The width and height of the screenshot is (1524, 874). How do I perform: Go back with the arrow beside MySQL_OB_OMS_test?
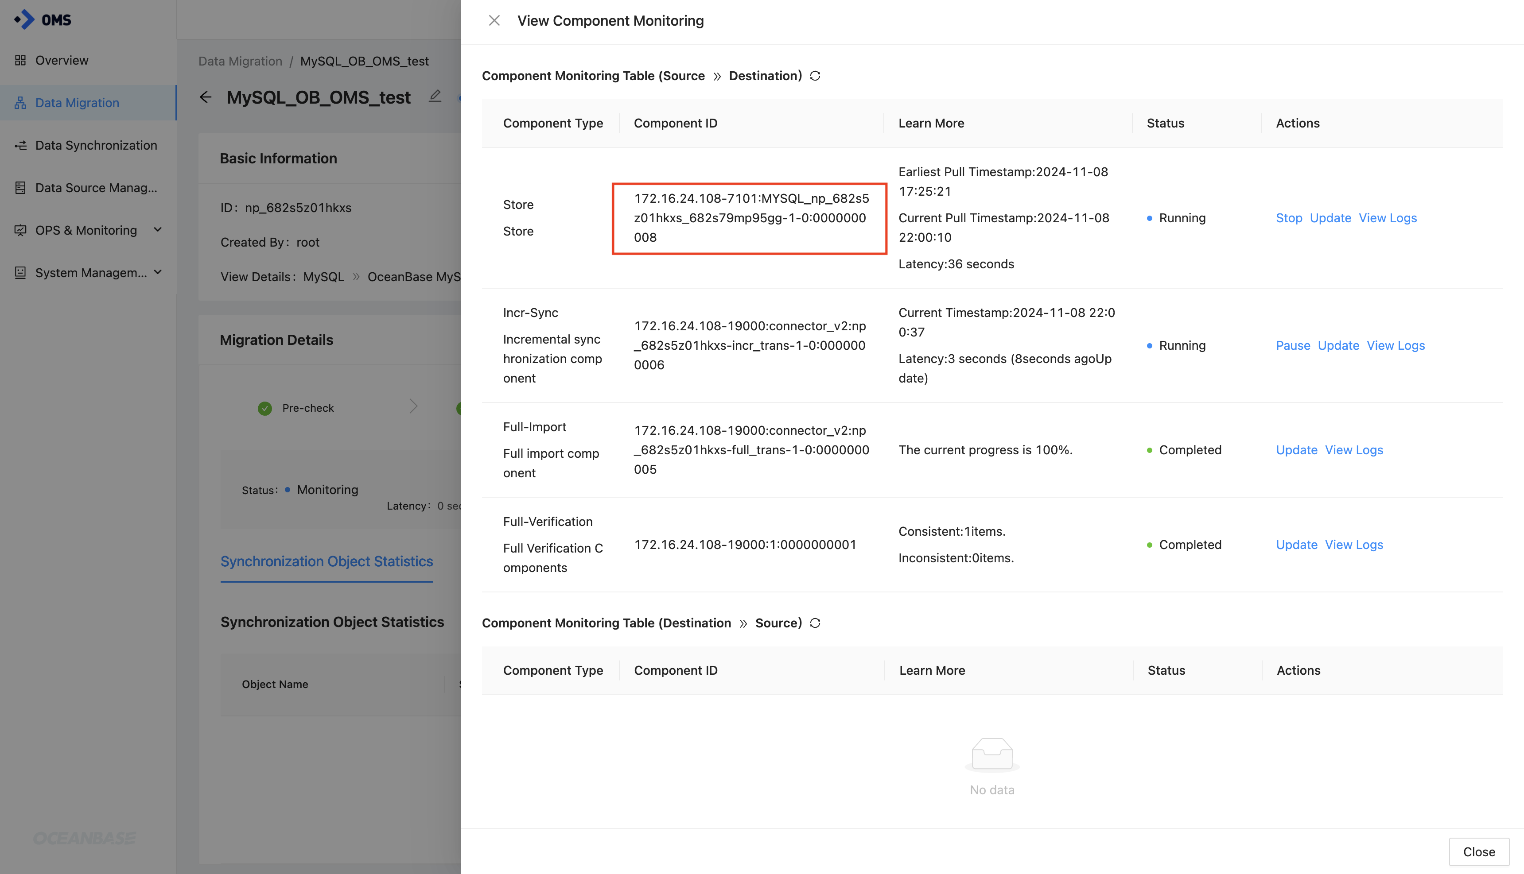click(x=206, y=97)
